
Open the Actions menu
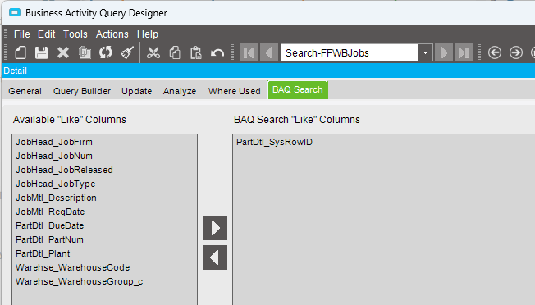pyautogui.click(x=112, y=34)
